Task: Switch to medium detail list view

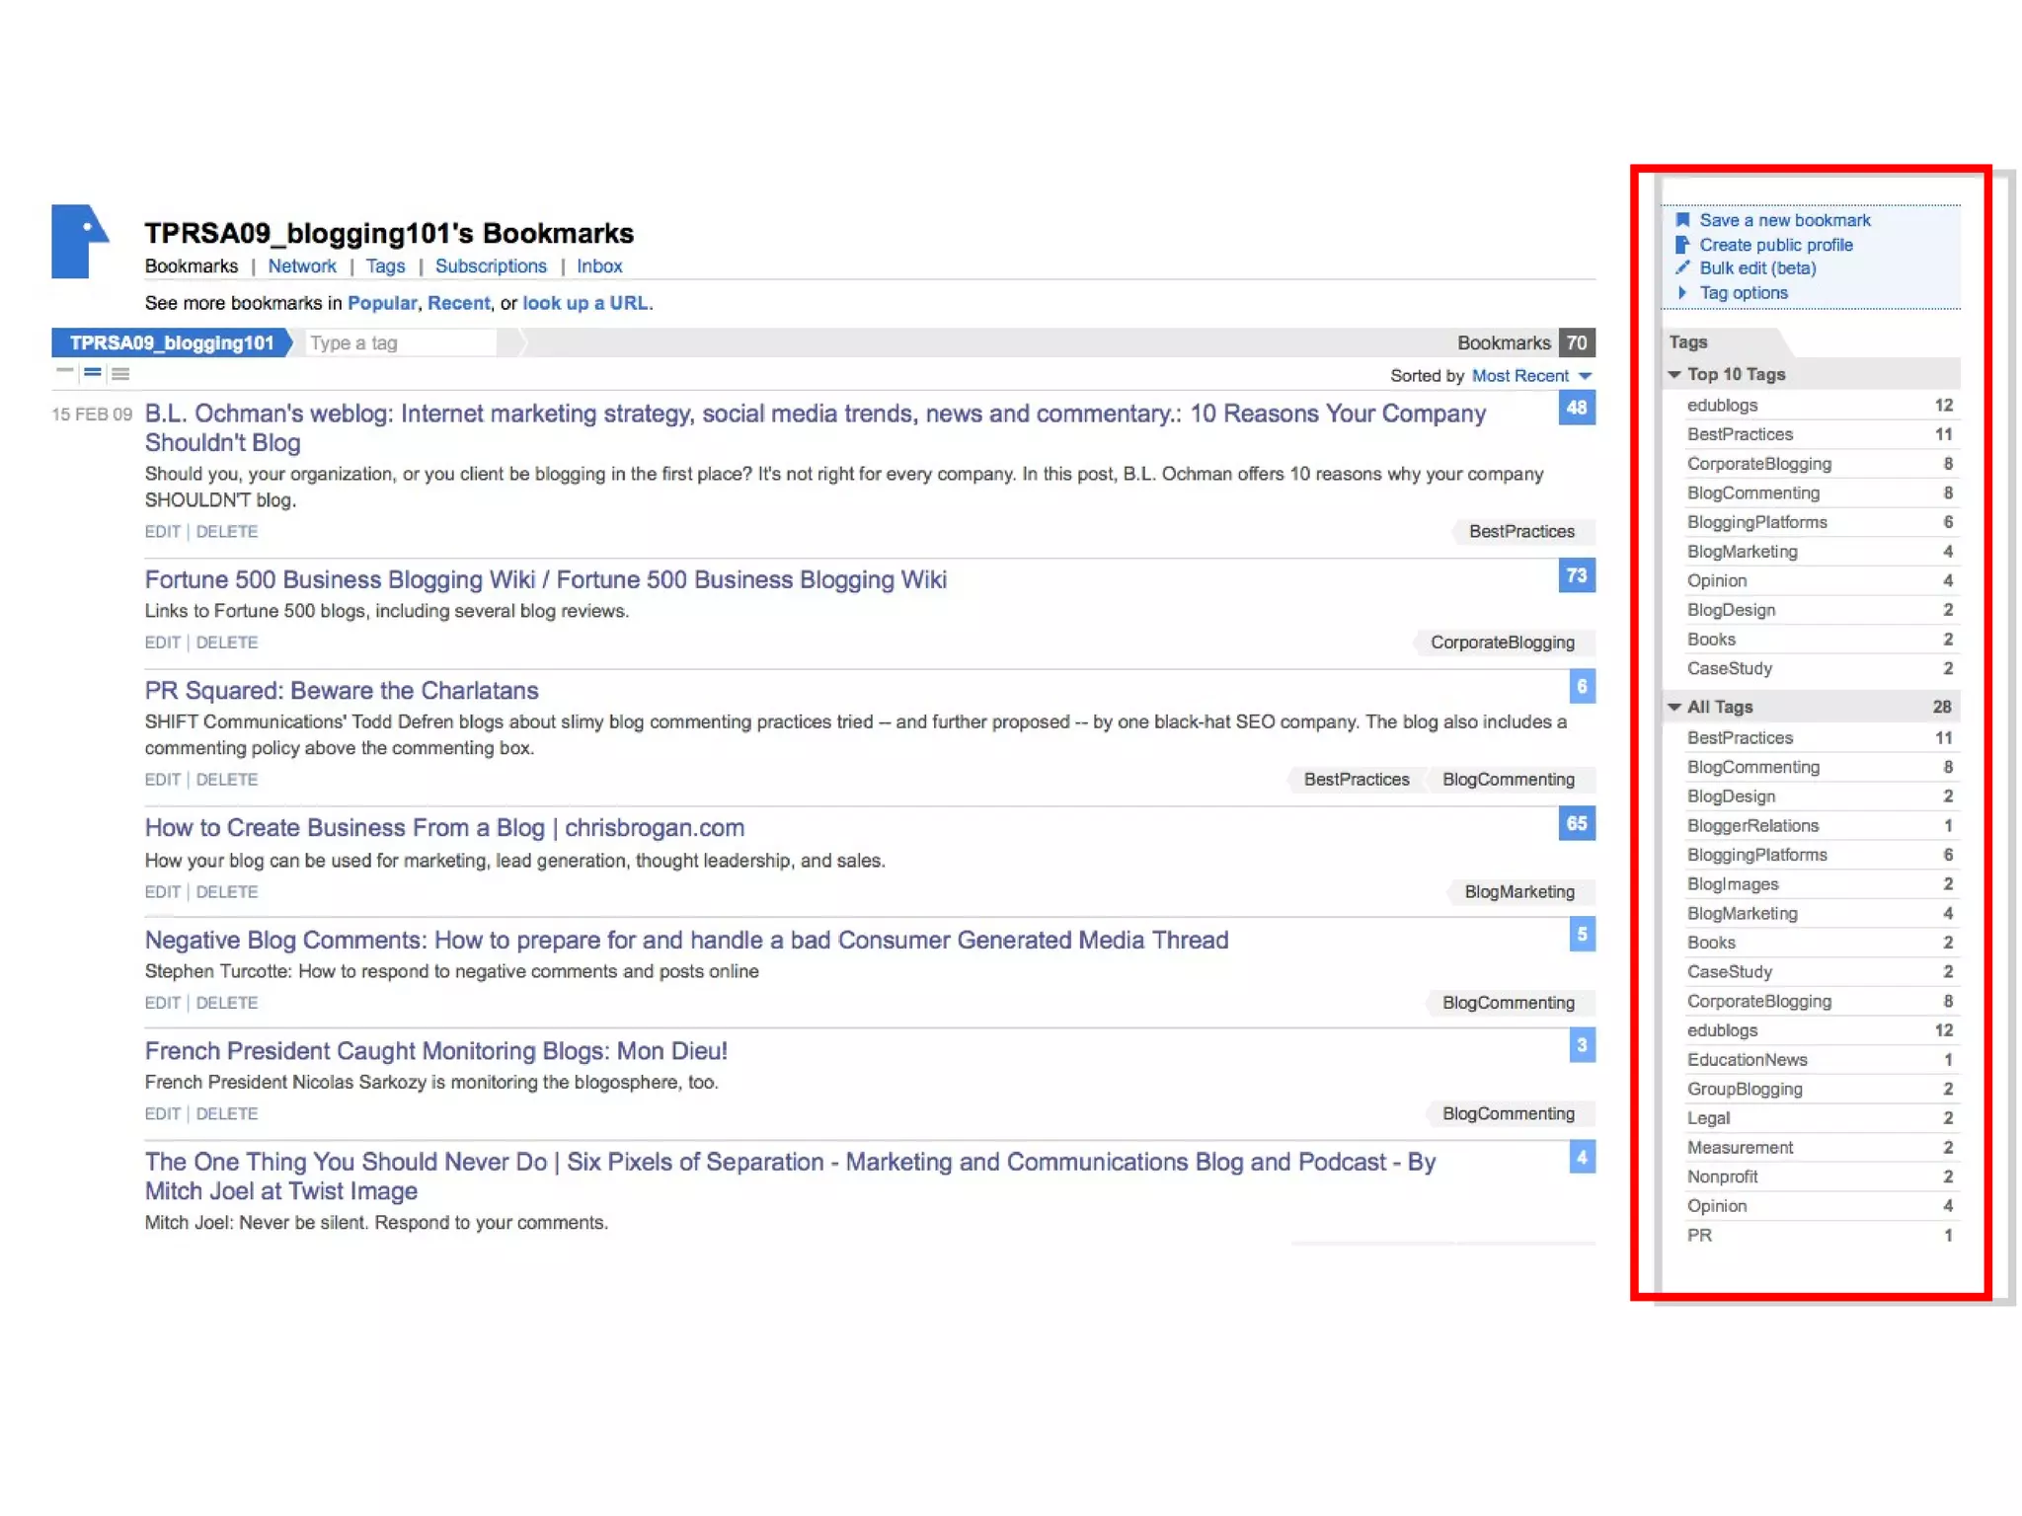Action: tap(93, 372)
